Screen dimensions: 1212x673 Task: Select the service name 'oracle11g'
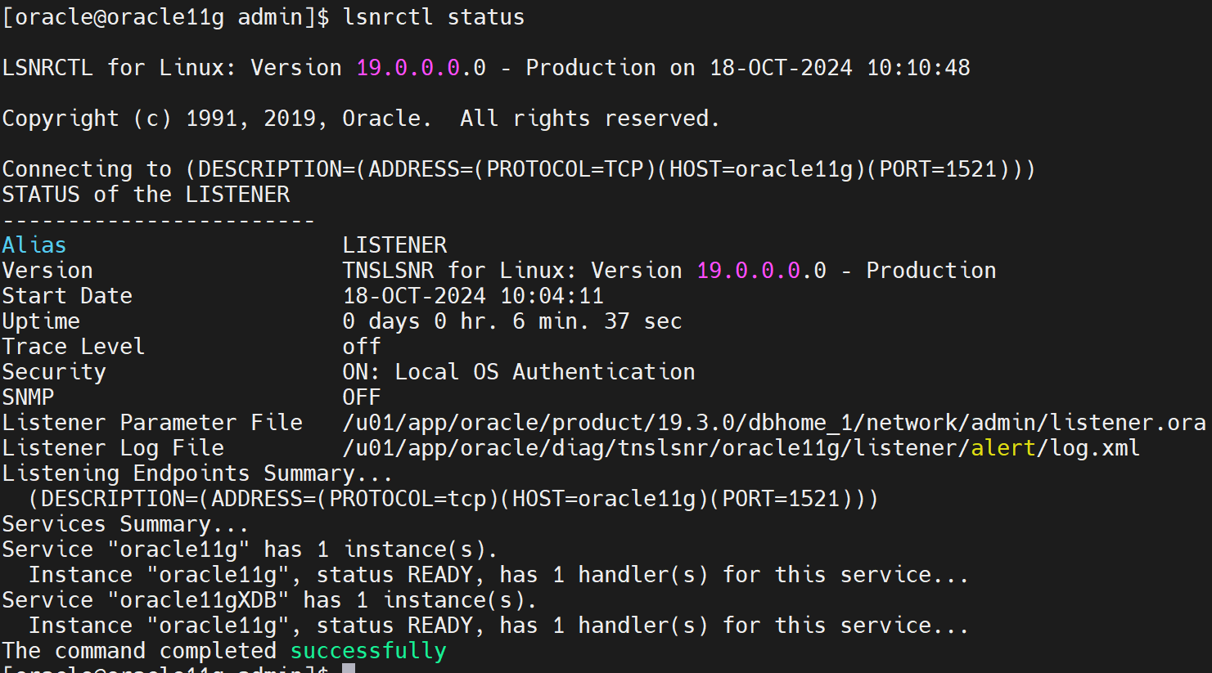tap(180, 549)
